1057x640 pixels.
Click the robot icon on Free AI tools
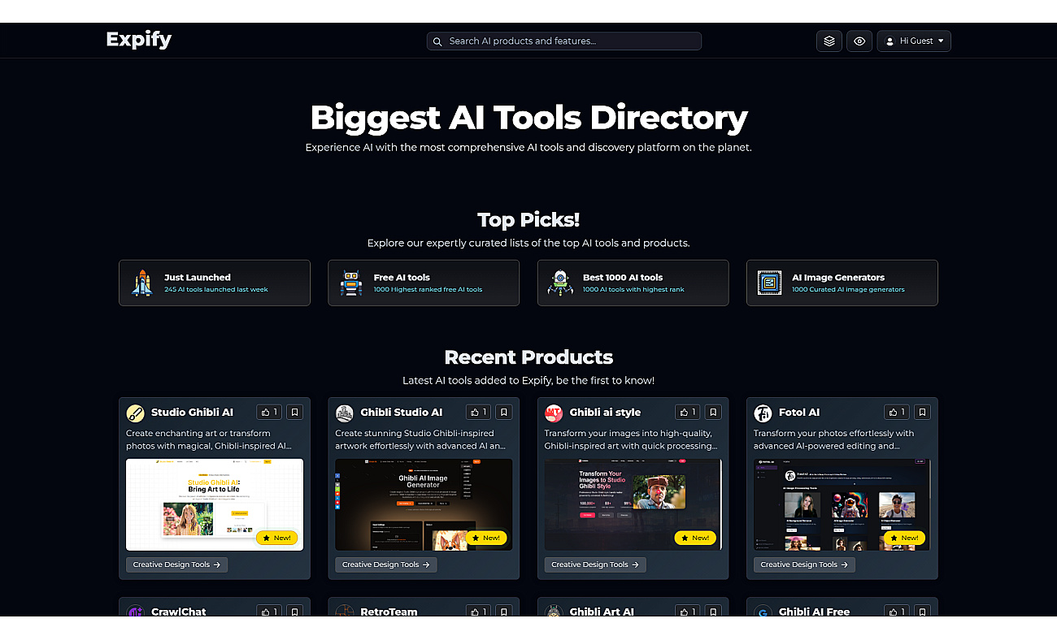coord(351,283)
